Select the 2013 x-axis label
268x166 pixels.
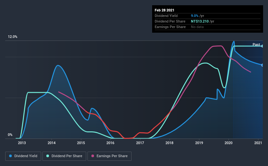tap(22, 143)
